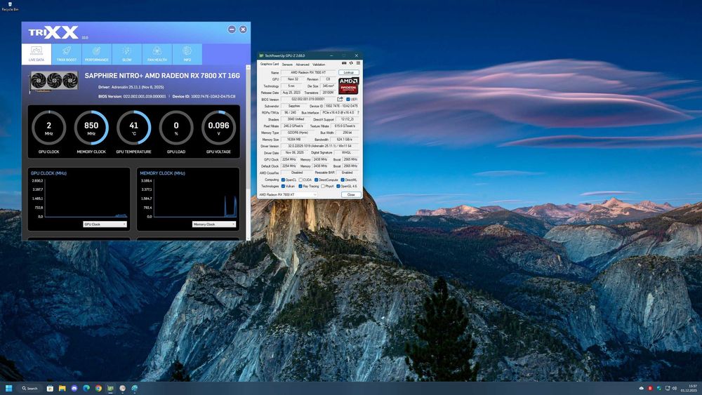This screenshot has width=702, height=395.
Task: Click the volume speaker tray icon
Action: pos(674,388)
